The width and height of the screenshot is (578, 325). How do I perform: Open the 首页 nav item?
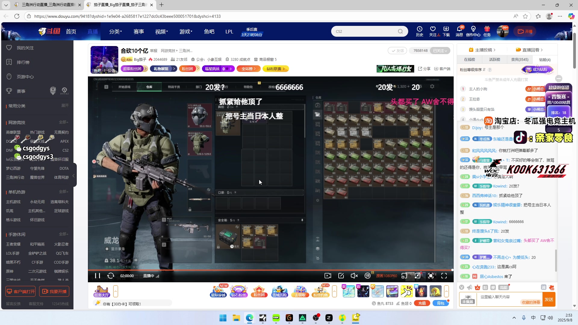click(x=71, y=31)
